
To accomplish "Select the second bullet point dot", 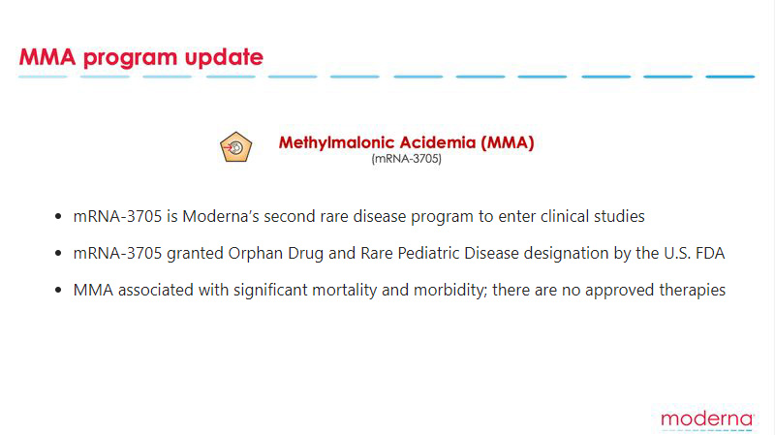I will point(58,253).
